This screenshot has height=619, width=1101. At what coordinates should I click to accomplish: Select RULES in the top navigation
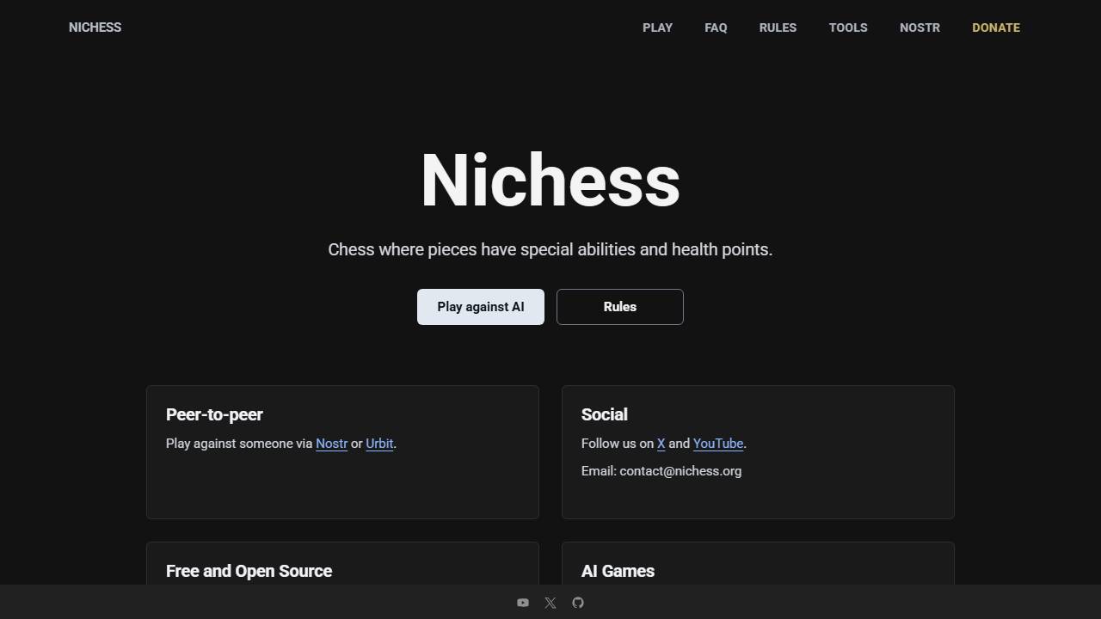(778, 28)
